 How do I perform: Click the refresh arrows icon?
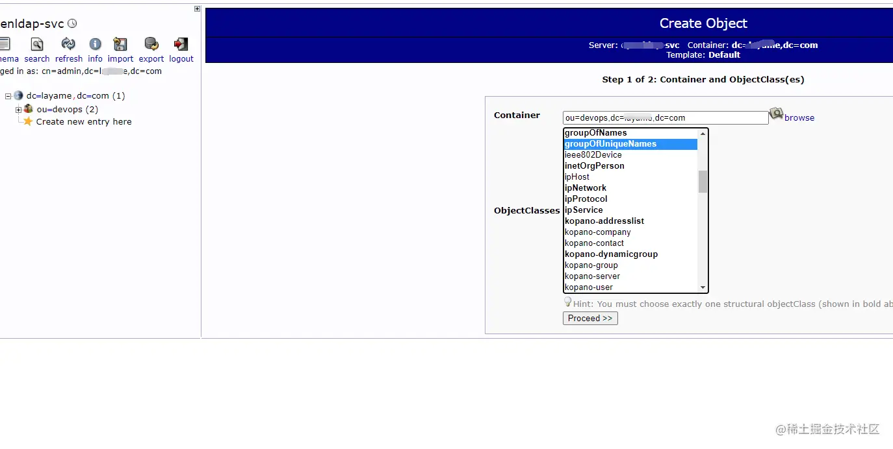pos(68,44)
